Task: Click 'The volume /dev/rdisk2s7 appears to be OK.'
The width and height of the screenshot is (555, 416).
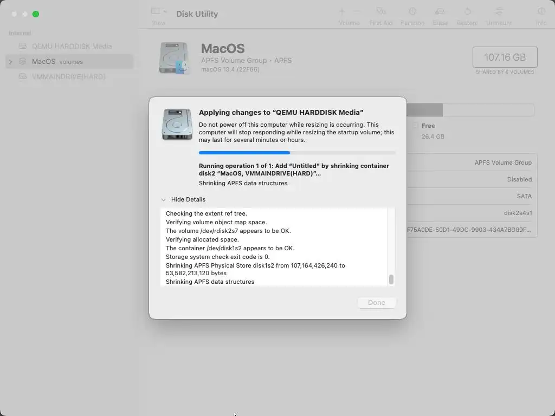Action: tap(228, 231)
